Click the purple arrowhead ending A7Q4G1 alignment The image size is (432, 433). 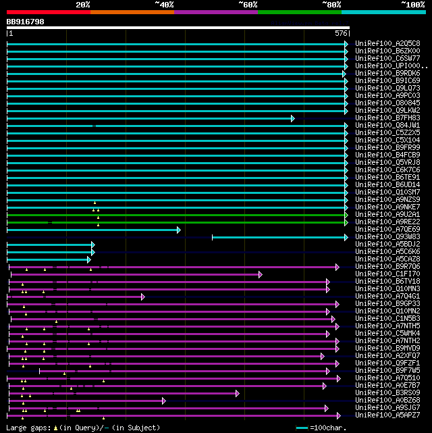click(x=143, y=297)
